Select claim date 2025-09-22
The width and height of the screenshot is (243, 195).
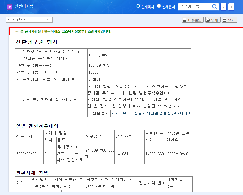(27, 154)
